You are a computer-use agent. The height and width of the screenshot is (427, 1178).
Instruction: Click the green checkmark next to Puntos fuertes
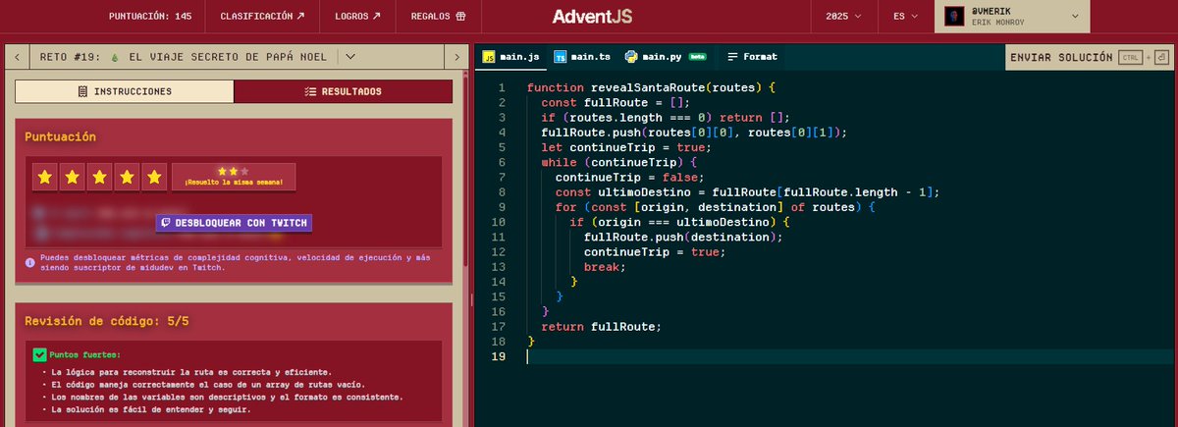[x=39, y=354]
